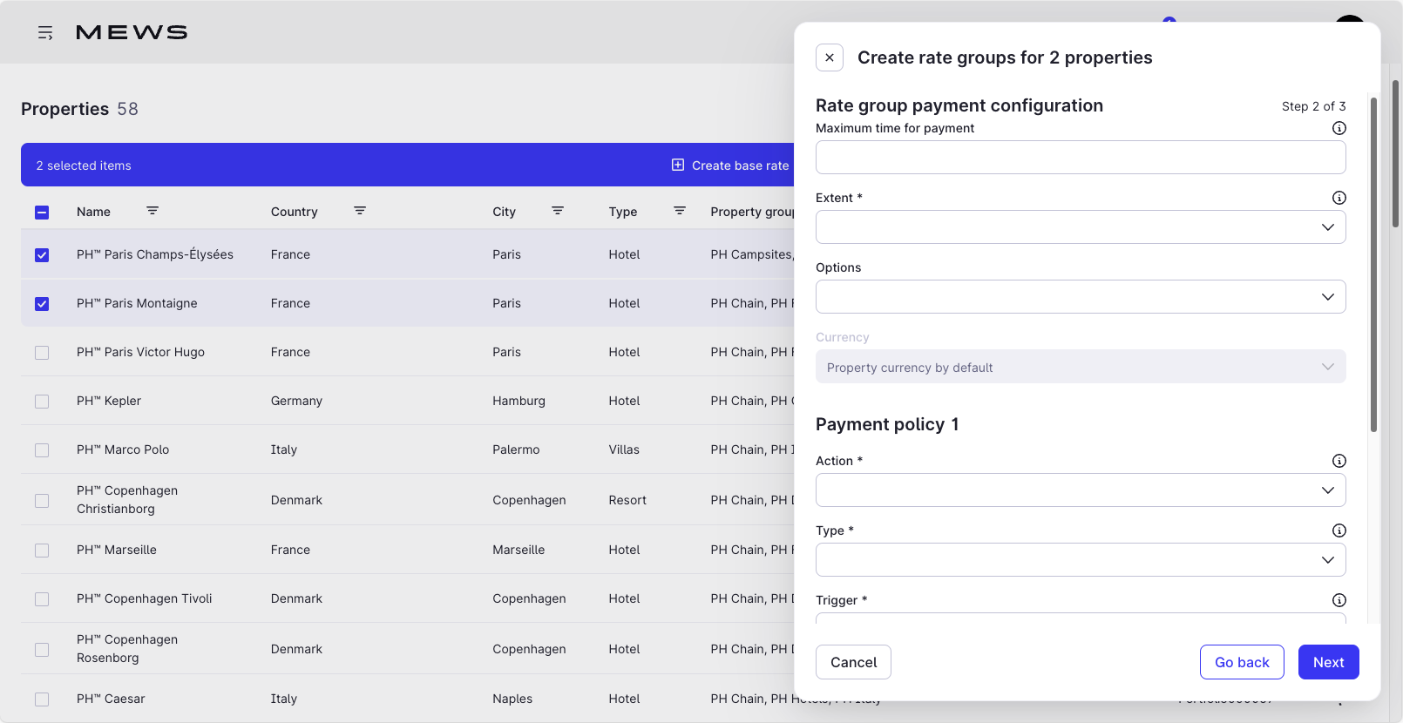The width and height of the screenshot is (1403, 723).
Task: Open the Type dropdown in Payment policy 1
Action: tap(1081, 559)
